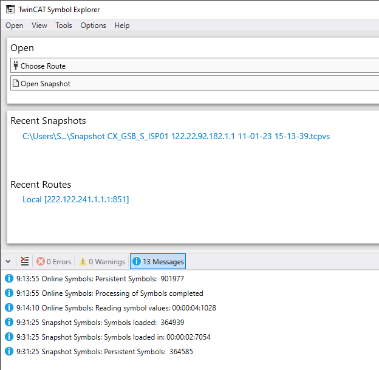379x370 pixels.
Task: Click the Choose Route button
Action: point(194,65)
